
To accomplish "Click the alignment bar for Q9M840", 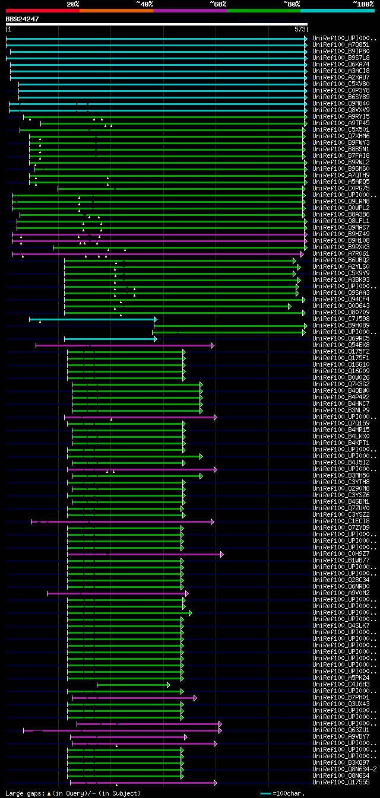I will 158,103.
